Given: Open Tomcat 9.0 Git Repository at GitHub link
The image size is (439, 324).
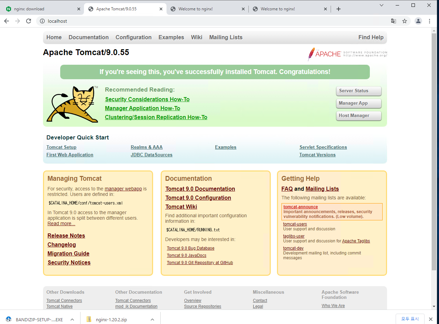Looking at the screenshot, I should coord(200,263).
